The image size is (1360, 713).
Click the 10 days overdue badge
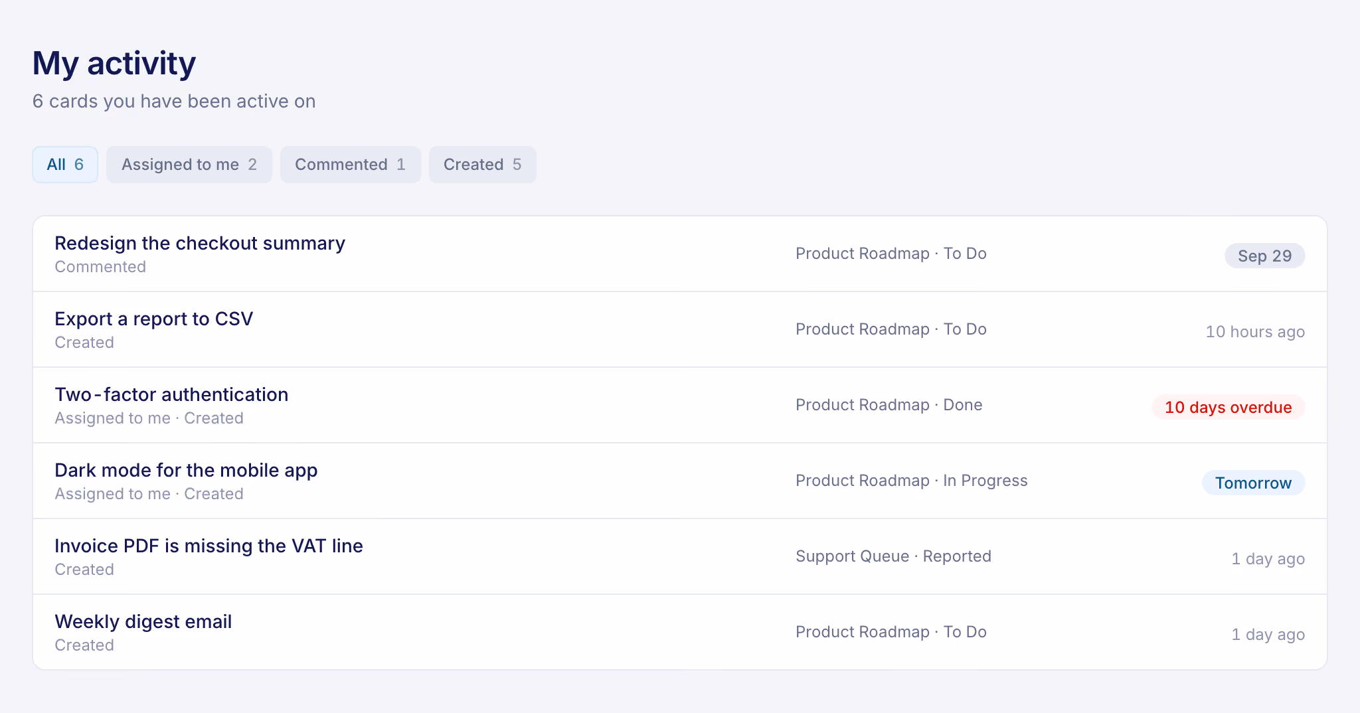click(1229, 408)
